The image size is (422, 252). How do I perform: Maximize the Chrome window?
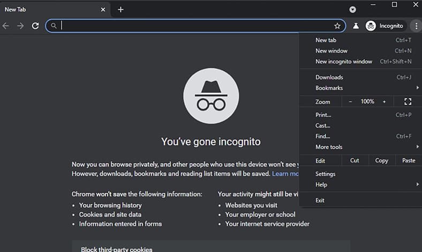[x=394, y=5]
